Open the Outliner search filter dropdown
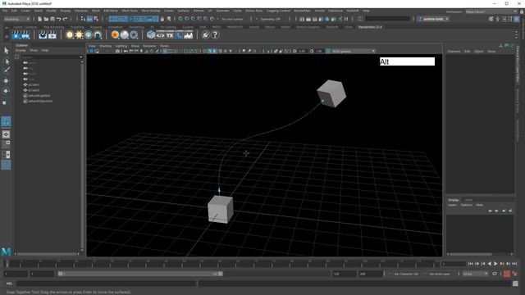 80,57
